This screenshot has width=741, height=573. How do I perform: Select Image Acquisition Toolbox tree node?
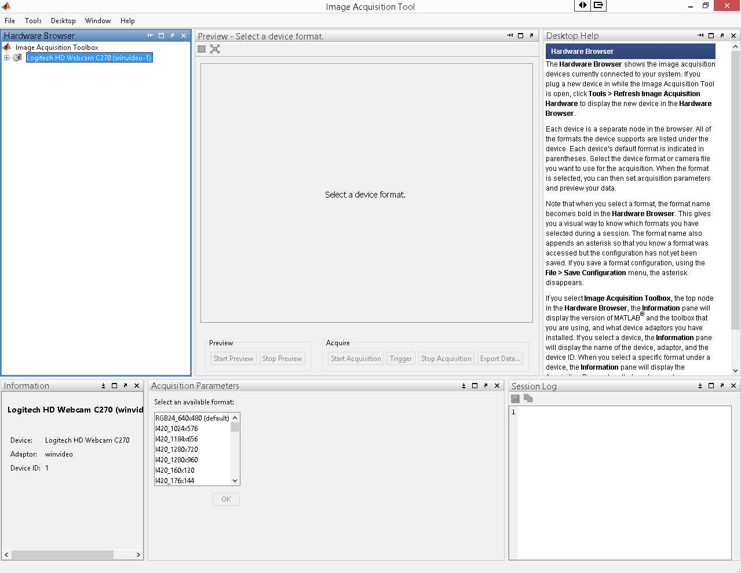(57, 48)
